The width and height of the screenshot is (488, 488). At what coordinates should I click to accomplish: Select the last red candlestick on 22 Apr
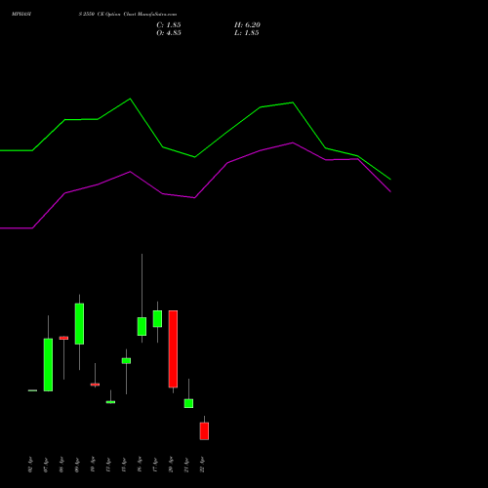204,431
